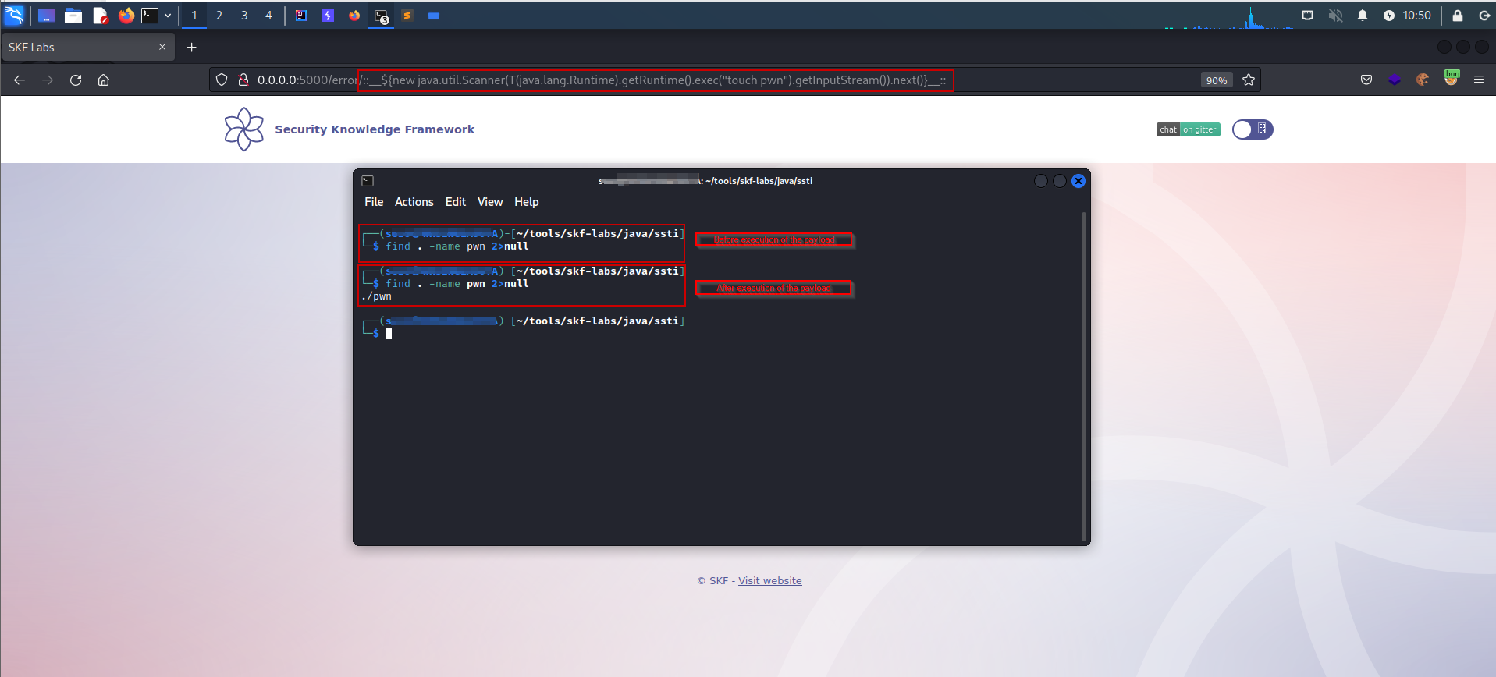Expand the terminal launcher dropdown arrow
This screenshot has height=677, width=1496.
(167, 16)
